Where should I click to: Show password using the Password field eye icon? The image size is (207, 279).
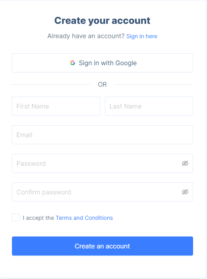[x=185, y=163]
